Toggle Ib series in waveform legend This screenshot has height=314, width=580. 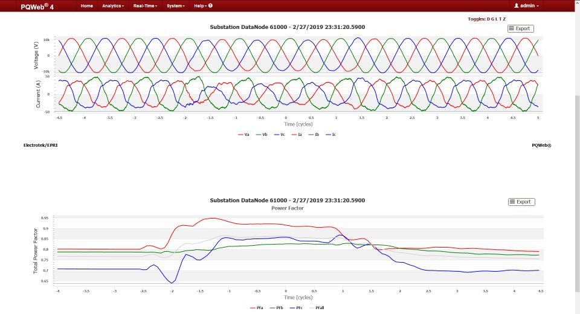pyautogui.click(x=314, y=135)
